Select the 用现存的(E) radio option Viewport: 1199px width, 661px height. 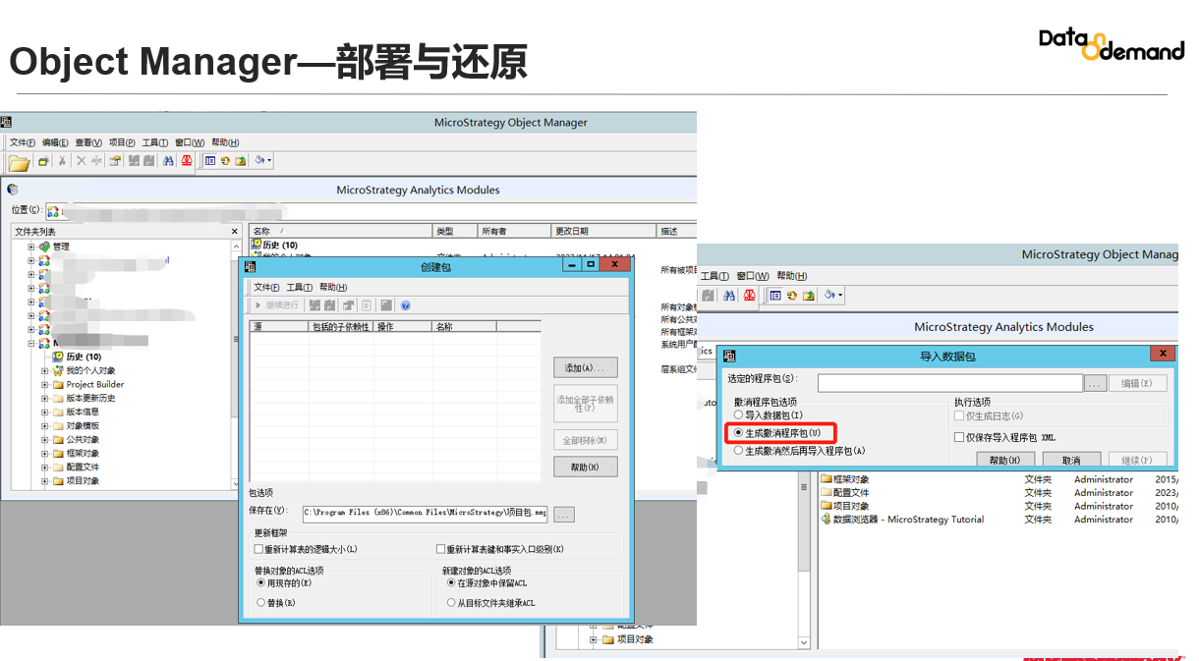pos(260,582)
